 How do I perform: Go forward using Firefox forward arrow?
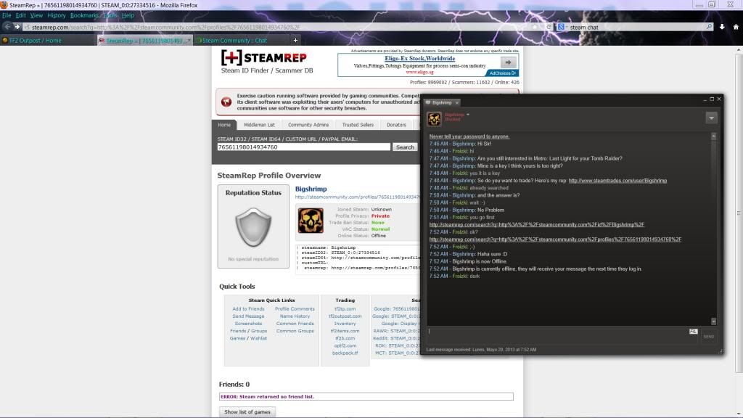[17, 27]
